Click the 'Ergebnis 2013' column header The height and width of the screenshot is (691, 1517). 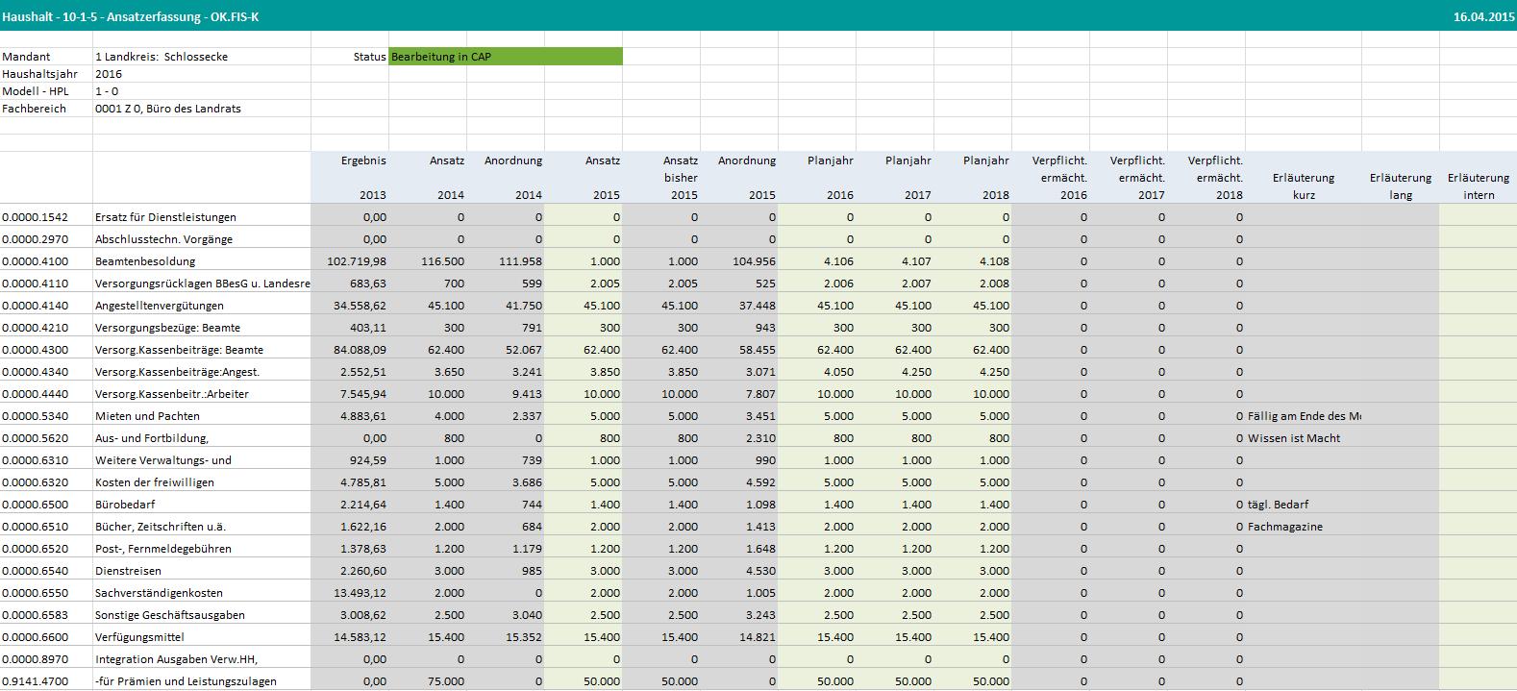pos(362,178)
